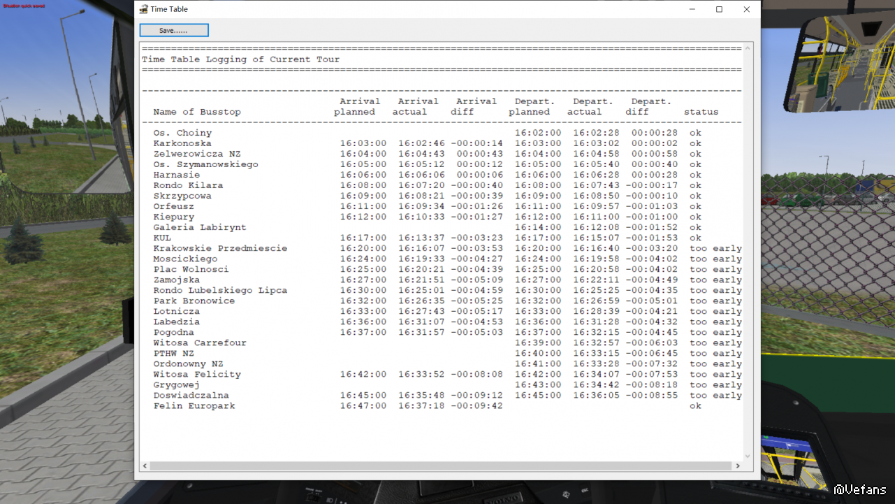This screenshot has height=504, width=895.
Task: Click the vertical scrollbar down arrow
Action: coord(748,455)
